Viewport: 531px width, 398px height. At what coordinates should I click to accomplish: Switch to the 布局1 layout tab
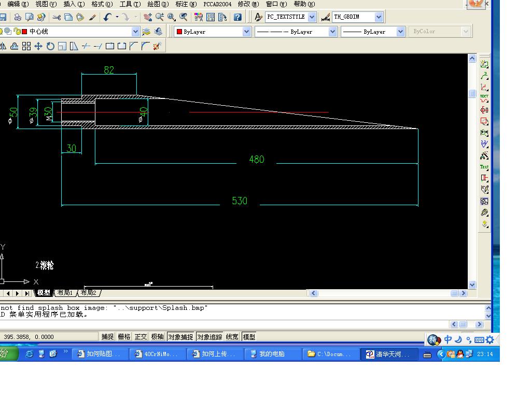click(x=65, y=293)
